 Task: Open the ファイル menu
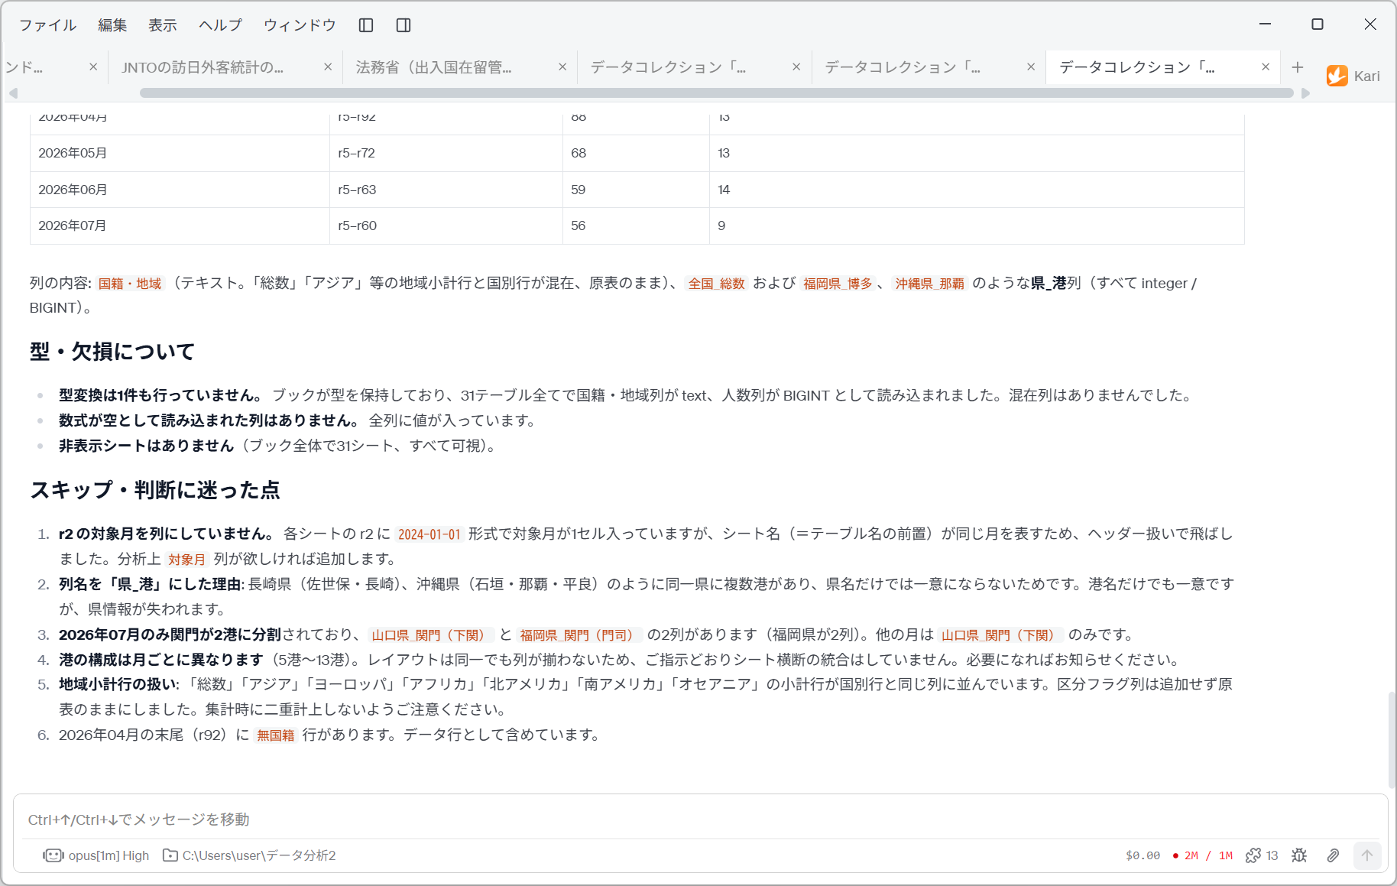pos(47,25)
